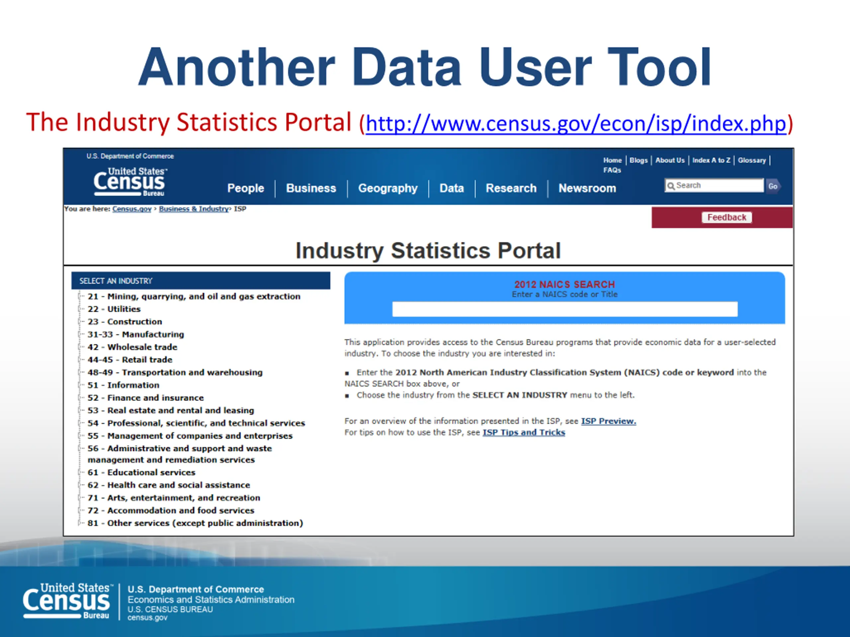Select 72 - Accommodation and food services
The image size is (850, 637).
point(171,510)
